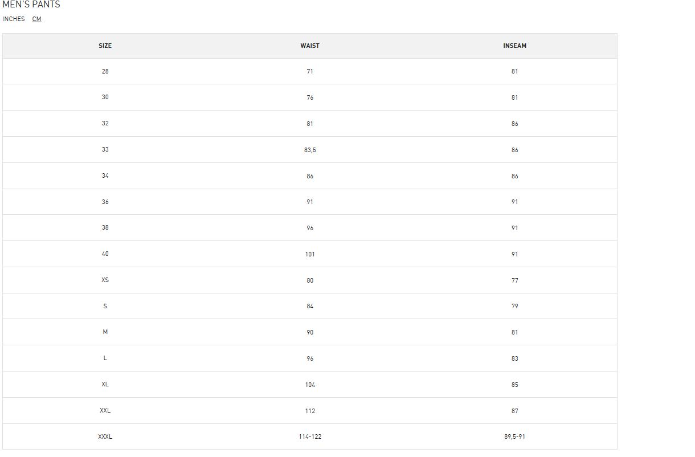
Task: Click waist value 83,5 for size 33
Action: pos(310,150)
